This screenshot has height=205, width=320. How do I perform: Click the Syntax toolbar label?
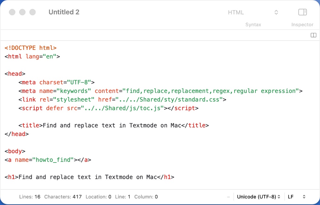[x=253, y=25]
